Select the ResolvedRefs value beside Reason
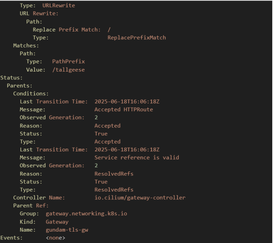The width and height of the screenshot is (274, 243). pos(114,174)
